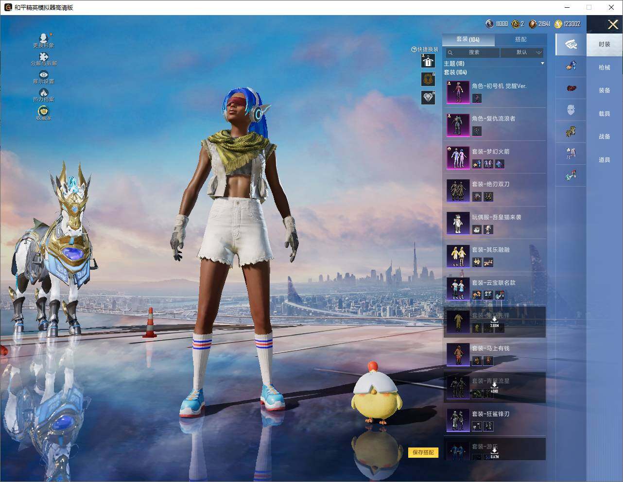
Task: Click the 快捷换装 help label
Action: [425, 49]
